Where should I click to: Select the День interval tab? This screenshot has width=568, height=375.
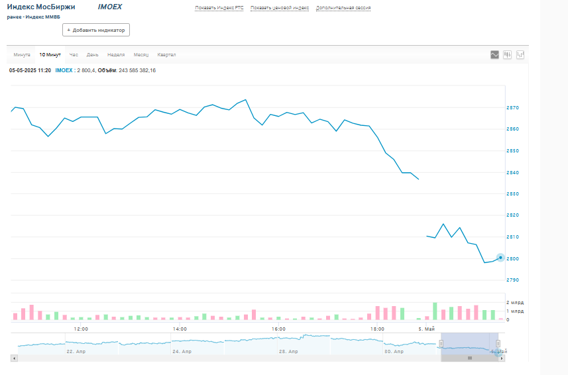pos(92,54)
